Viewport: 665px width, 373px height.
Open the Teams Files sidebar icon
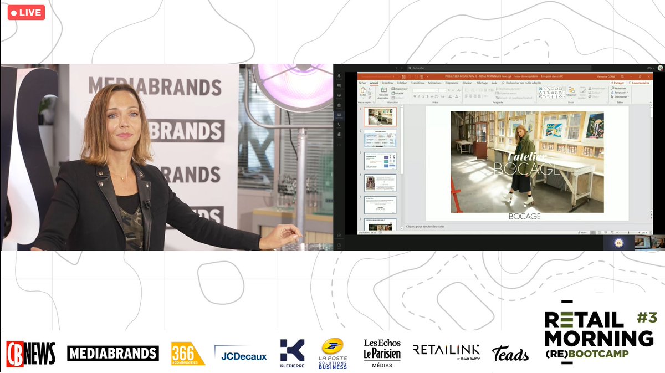click(339, 134)
